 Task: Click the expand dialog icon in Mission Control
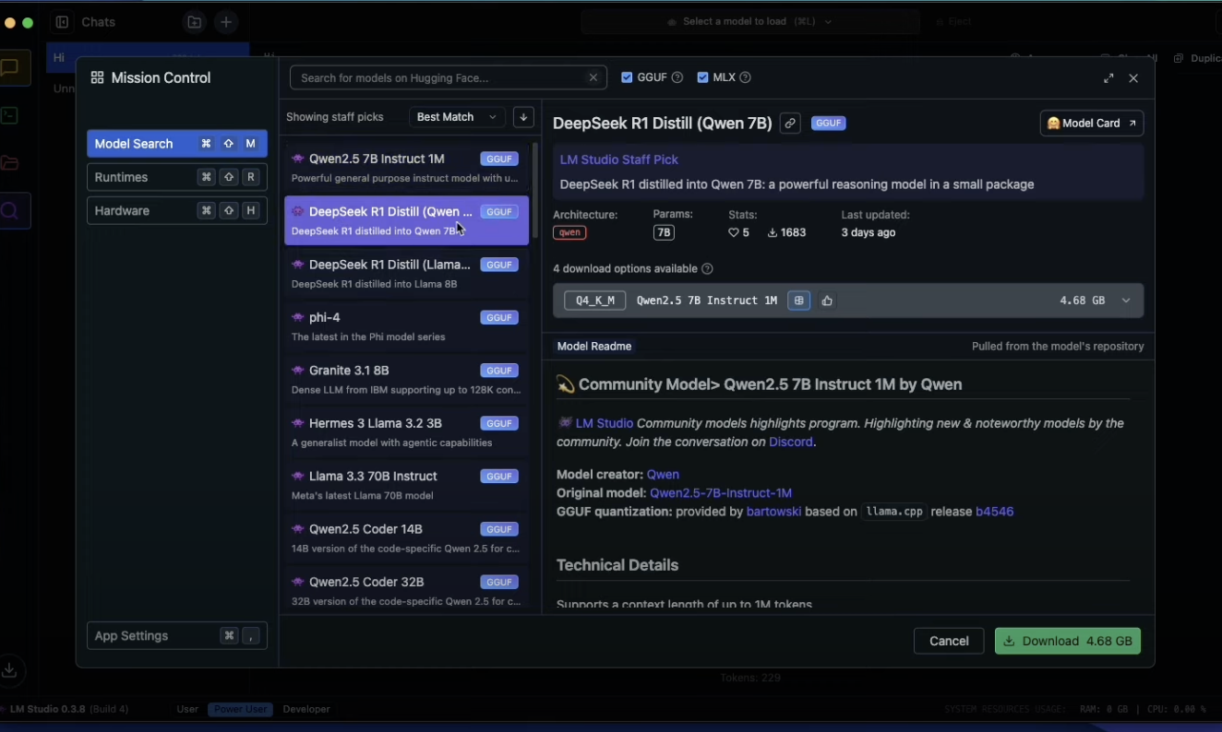click(1108, 78)
